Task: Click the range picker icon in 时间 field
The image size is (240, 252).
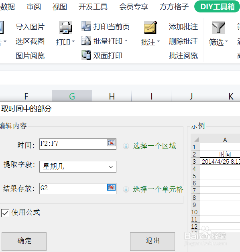Action: coord(112,143)
